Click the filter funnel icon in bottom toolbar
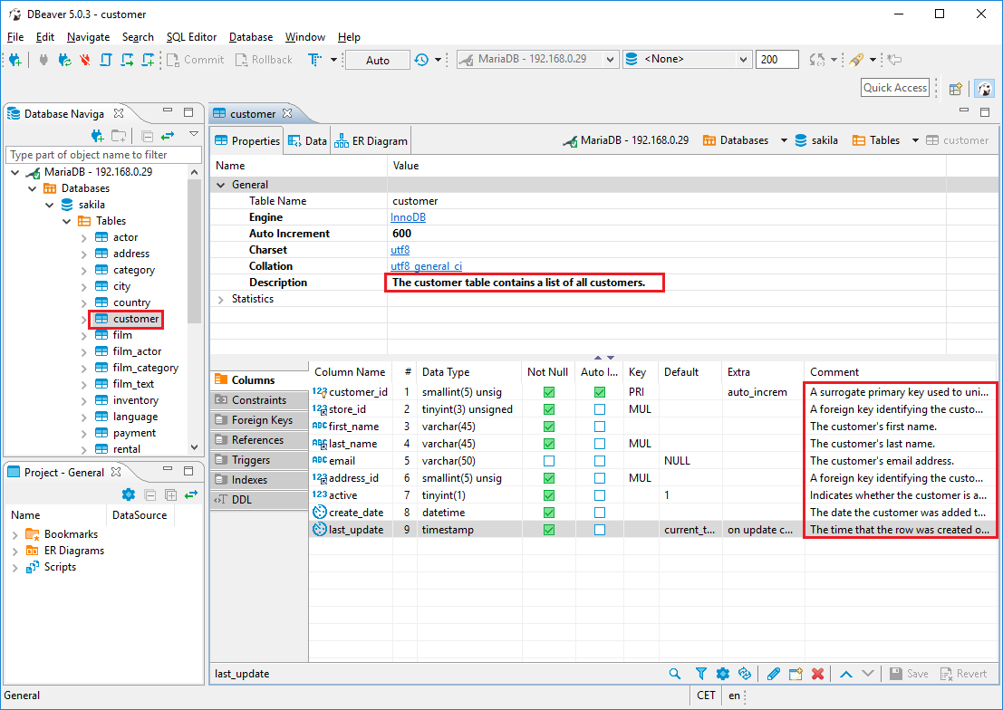Screen dimensions: 1003x710 [701, 674]
